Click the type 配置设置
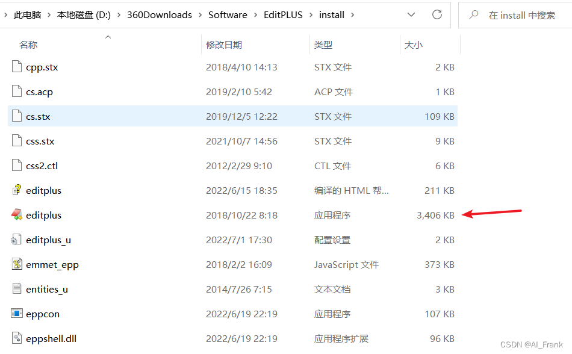This screenshot has height=354, width=572. pyautogui.click(x=332, y=240)
